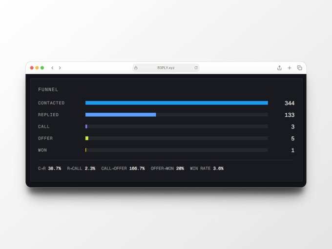Click the yellow minimize window button
This screenshot has width=332, height=249.
[37, 68]
